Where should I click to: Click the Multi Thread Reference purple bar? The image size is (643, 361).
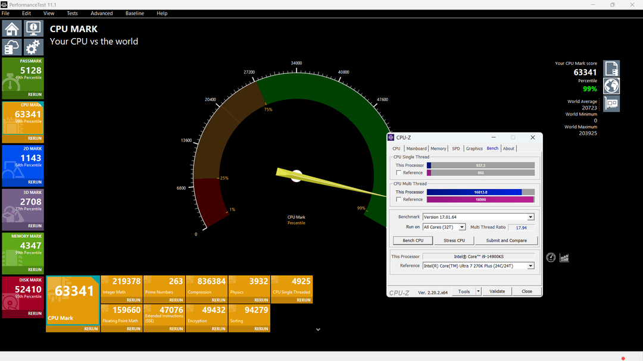(x=480, y=200)
